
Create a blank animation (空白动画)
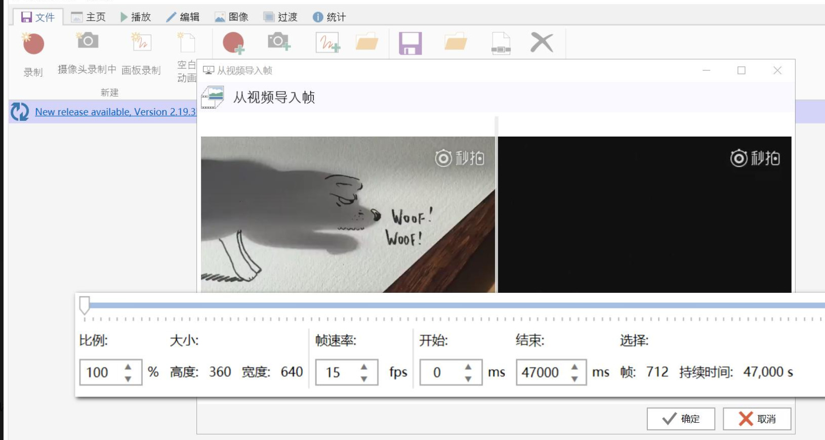pyautogui.click(x=186, y=57)
